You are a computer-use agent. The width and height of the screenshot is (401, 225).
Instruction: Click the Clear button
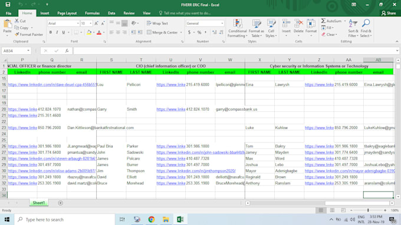(330, 34)
